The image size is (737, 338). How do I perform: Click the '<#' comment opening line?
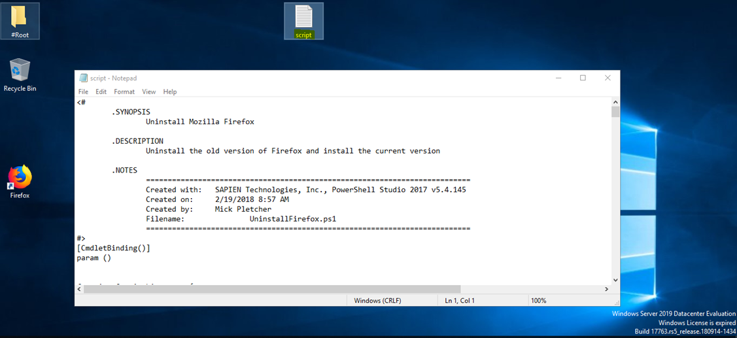click(81, 103)
